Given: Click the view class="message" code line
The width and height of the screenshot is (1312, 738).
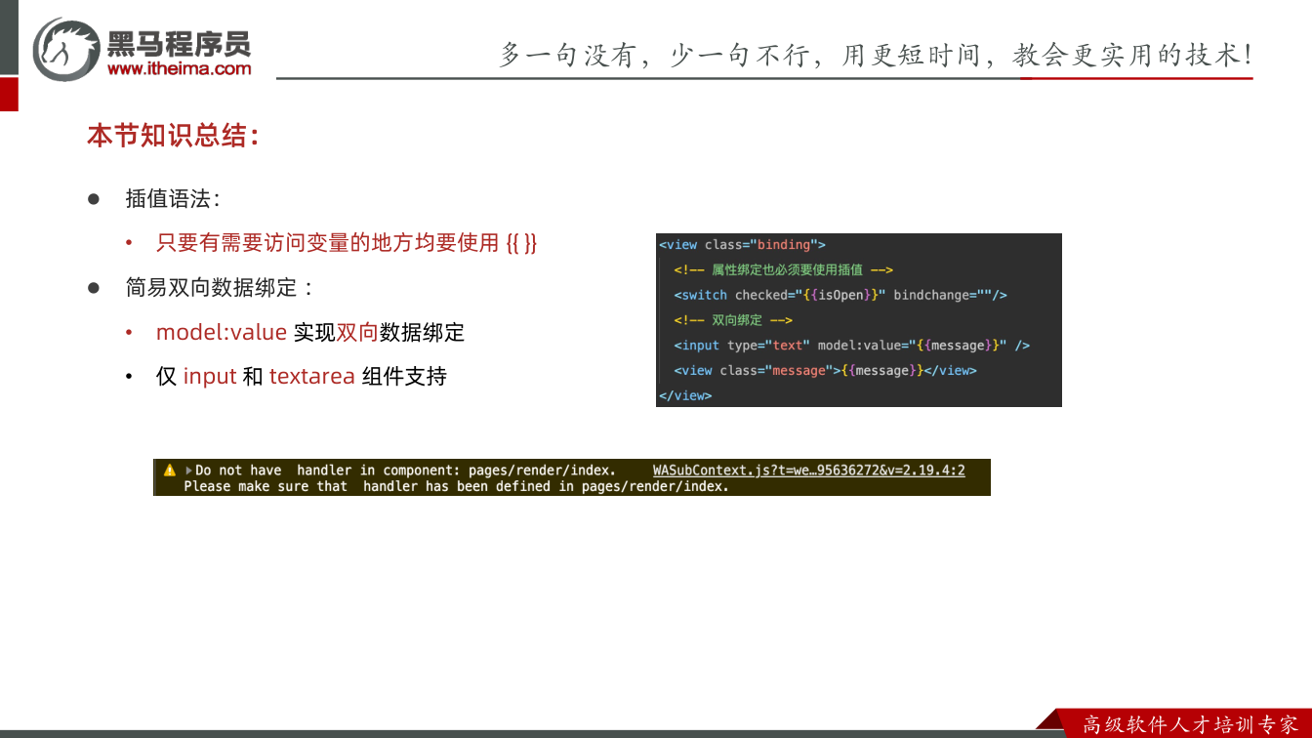Looking at the screenshot, I should [825, 371].
